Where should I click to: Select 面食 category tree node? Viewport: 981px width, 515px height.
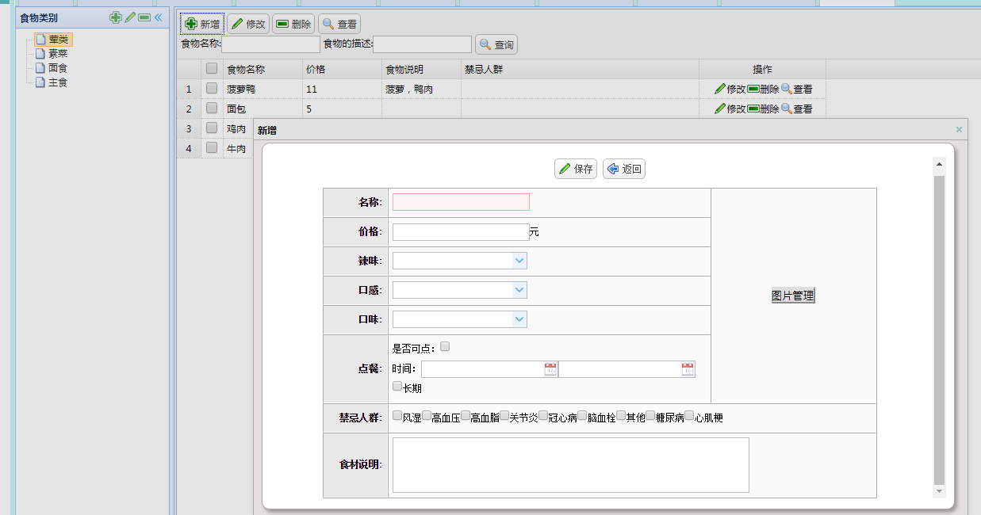coord(57,68)
